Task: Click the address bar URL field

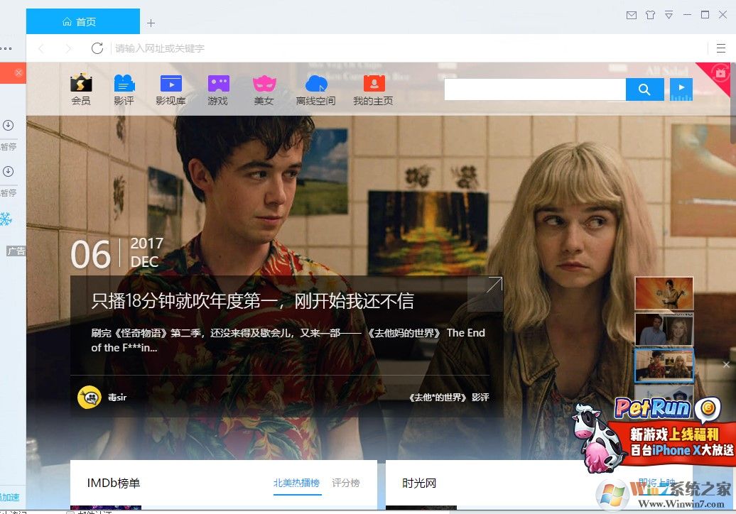Action: [408, 48]
